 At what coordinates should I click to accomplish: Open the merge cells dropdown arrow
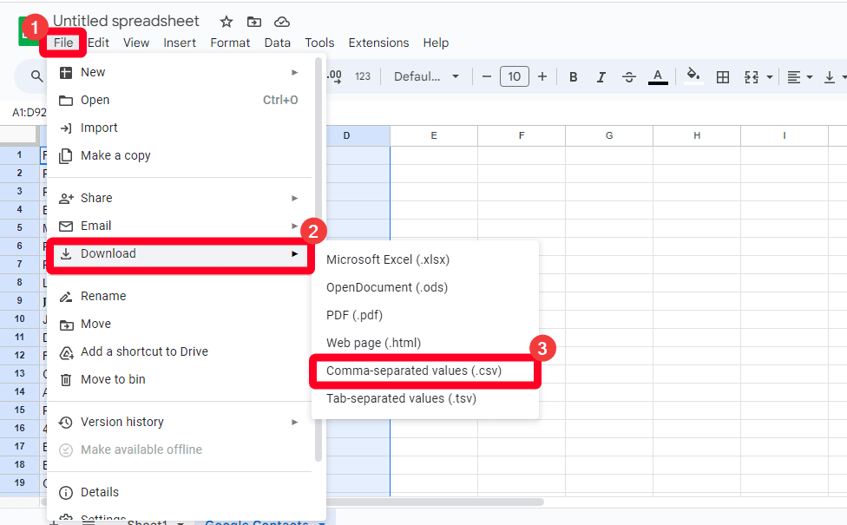(x=769, y=77)
